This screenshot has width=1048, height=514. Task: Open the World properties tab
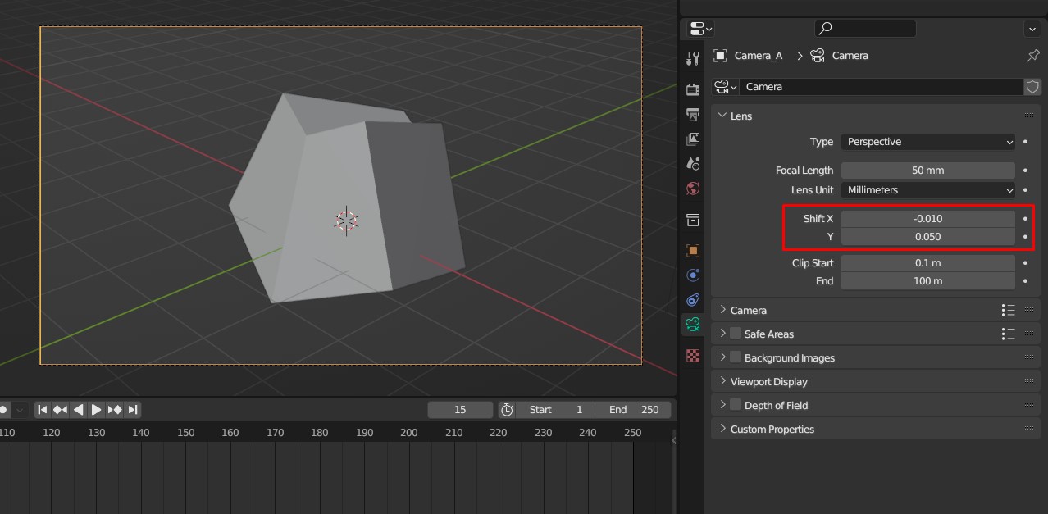click(693, 189)
